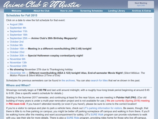Screen dimensions: 158x119
Task: Click the April 24th next meeting link
Action: coord(141,6)
